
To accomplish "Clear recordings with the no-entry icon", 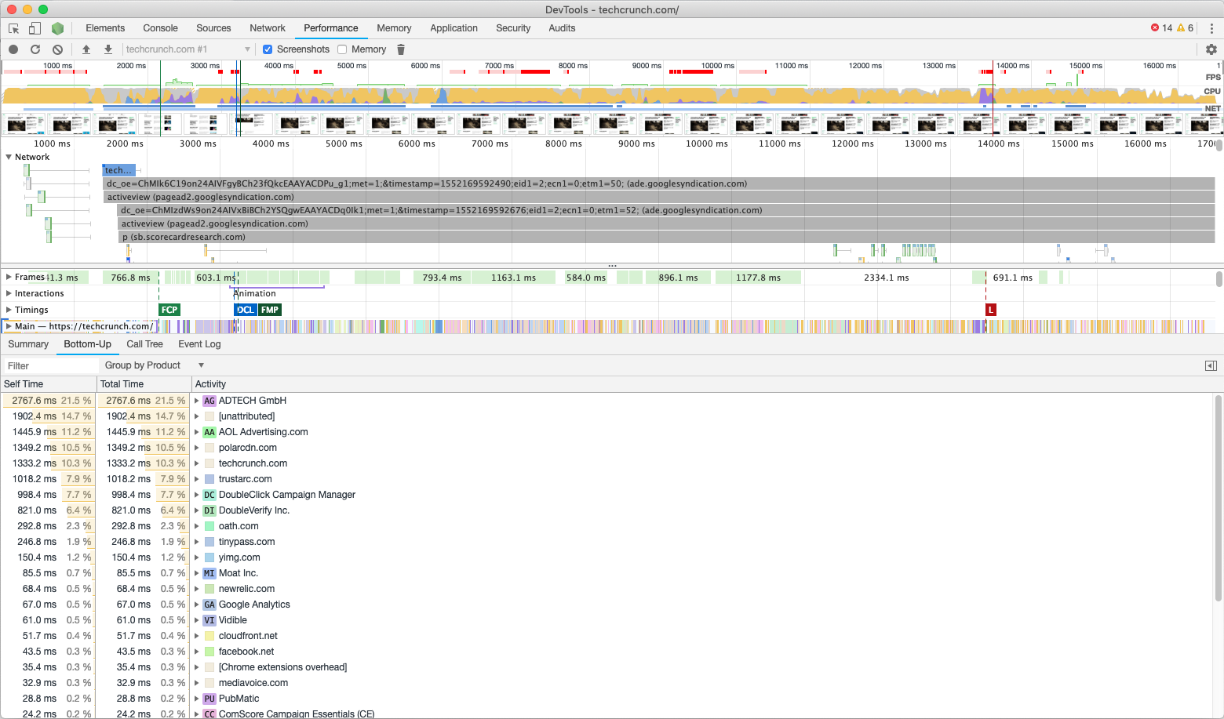I will [x=56, y=49].
